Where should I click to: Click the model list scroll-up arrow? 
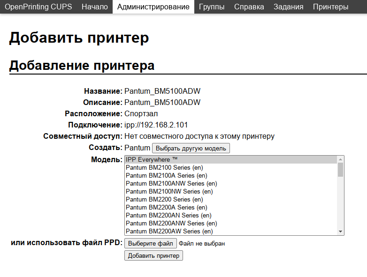tap(341, 159)
